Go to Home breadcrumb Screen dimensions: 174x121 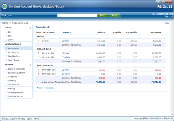click(5, 23)
